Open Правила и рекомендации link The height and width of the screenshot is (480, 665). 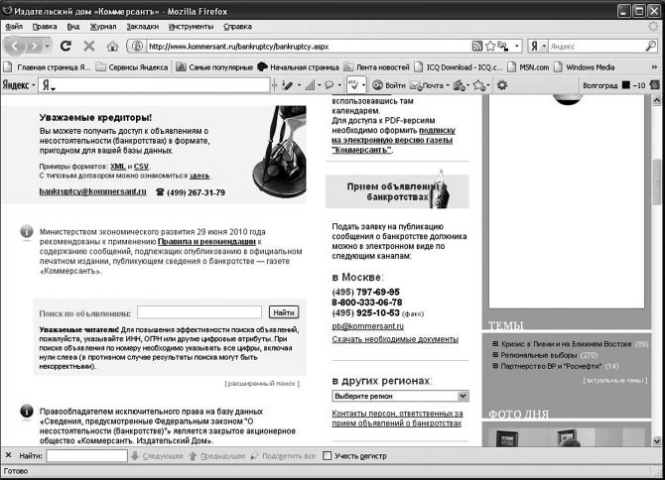206,241
